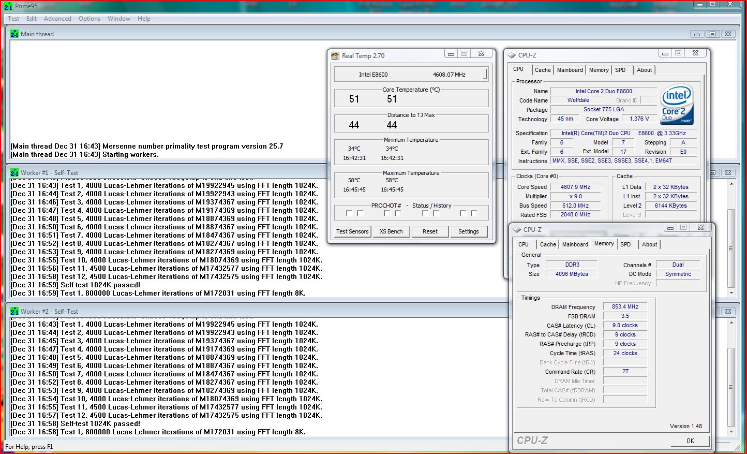Toggle the last PROCHOT history checkbox
This screenshot has height=454, width=747.
tap(474, 213)
